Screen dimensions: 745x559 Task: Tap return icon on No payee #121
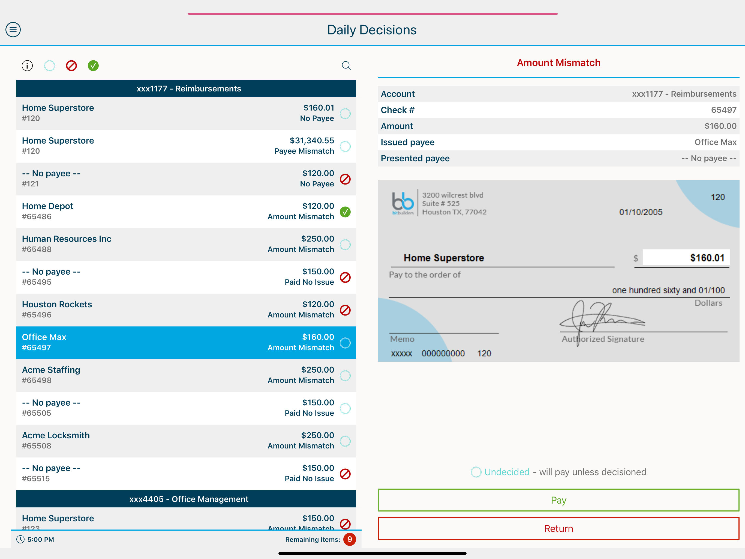click(345, 179)
